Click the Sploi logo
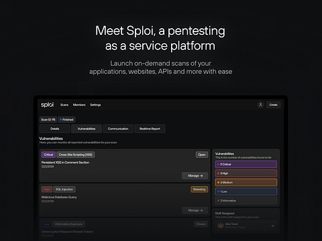 pyautogui.click(x=47, y=104)
